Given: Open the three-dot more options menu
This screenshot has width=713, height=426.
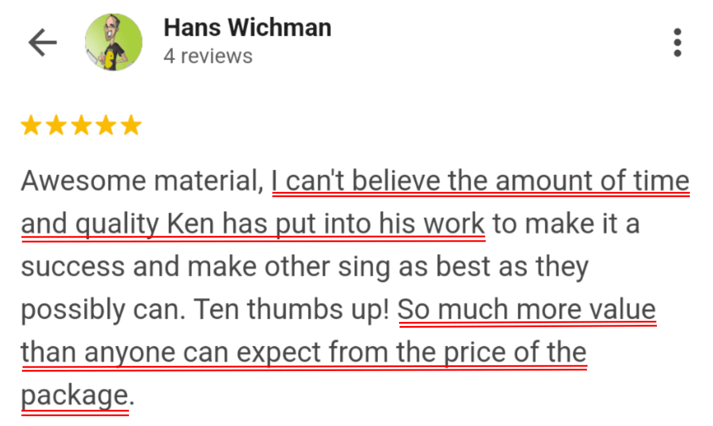Looking at the screenshot, I should click(677, 43).
